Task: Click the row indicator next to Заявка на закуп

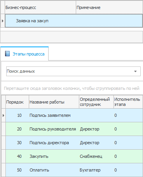Action: click(x=3, y=21)
